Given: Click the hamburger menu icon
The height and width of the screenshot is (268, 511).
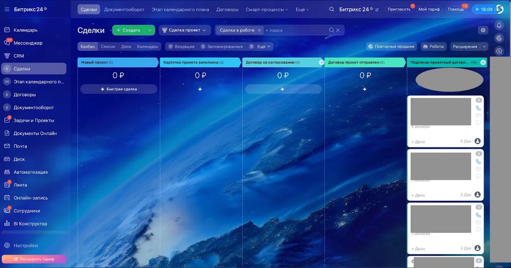Looking at the screenshot, I should click(x=7, y=9).
